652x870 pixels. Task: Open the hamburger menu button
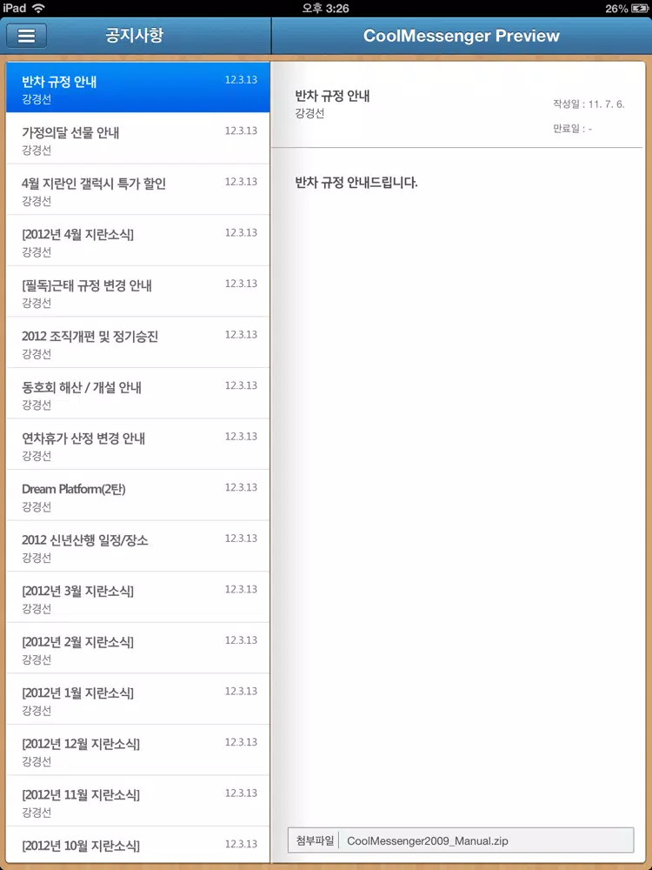tap(26, 36)
